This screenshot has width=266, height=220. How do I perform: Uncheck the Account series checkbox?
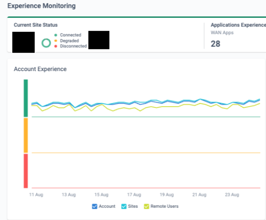point(94,206)
